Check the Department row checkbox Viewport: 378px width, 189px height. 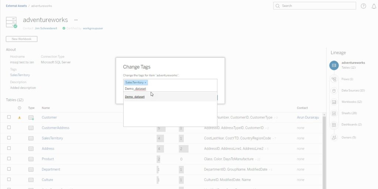coord(9,169)
